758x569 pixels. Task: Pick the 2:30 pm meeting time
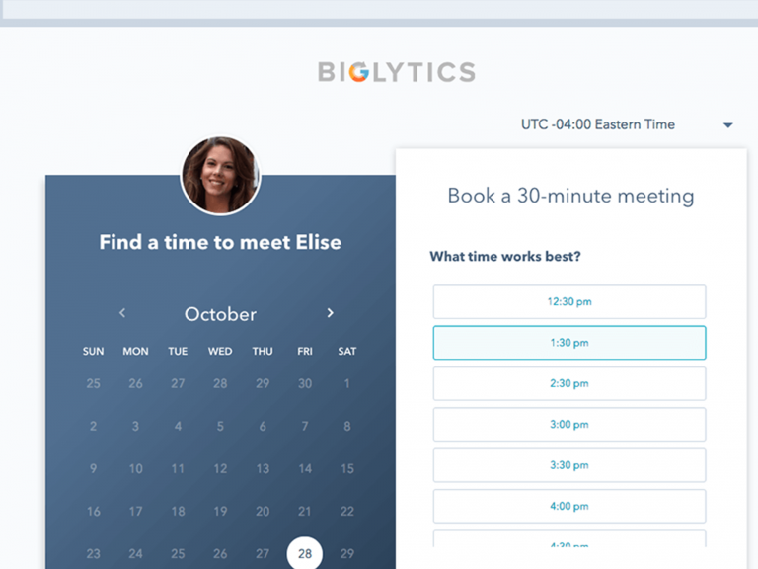click(569, 383)
